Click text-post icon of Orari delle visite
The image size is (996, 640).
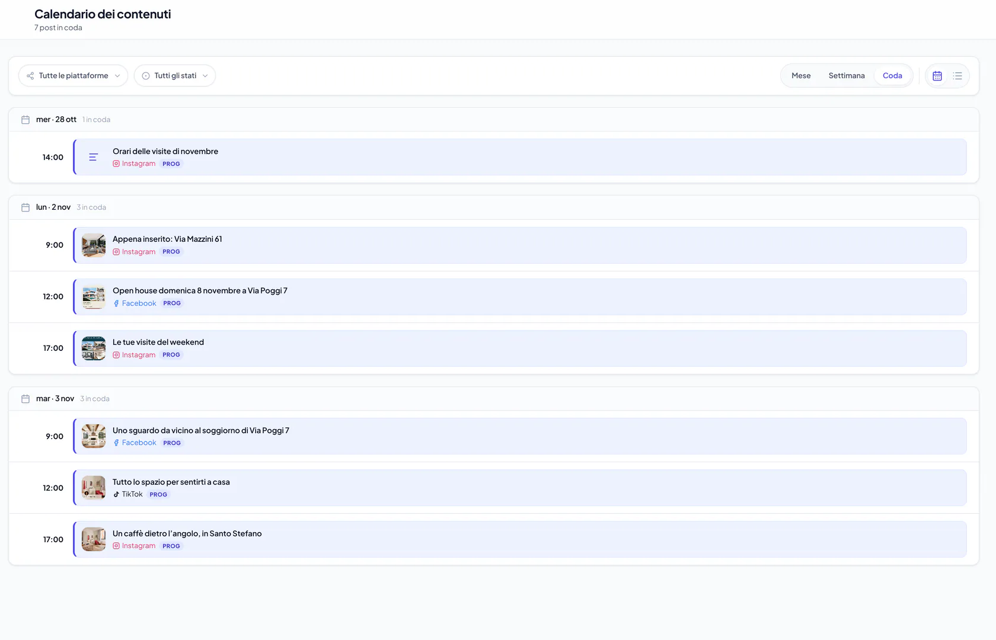(x=94, y=157)
